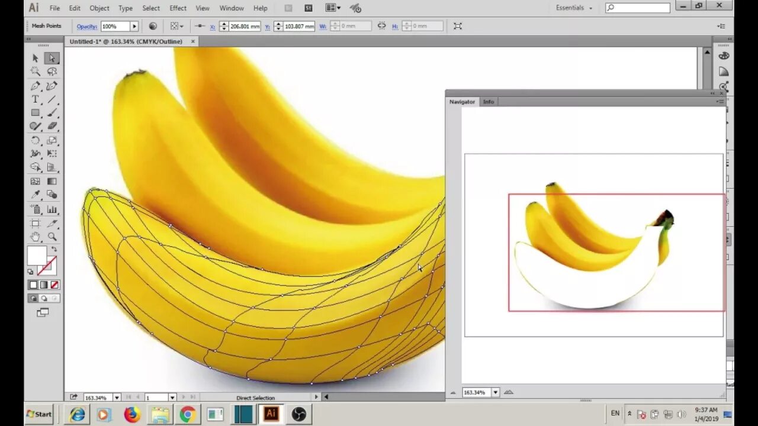Select the Shape Builder tool
Viewport: 758px width, 426px height.
(36, 167)
